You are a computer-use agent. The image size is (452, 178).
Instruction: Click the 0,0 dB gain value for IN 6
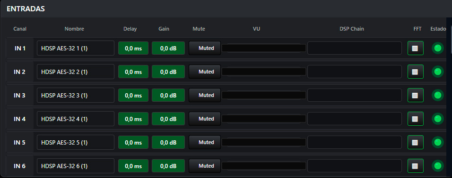[x=168, y=166]
